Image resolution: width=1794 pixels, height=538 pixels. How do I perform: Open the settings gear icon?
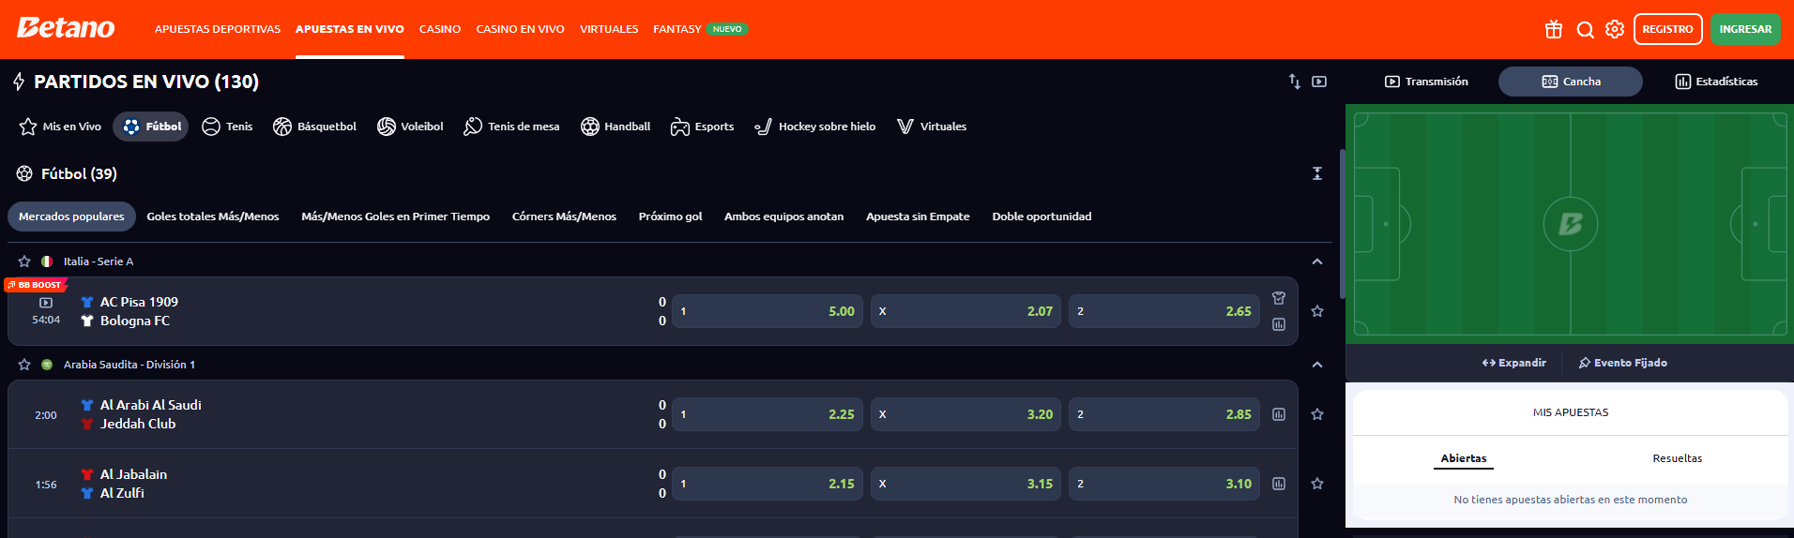(x=1615, y=29)
